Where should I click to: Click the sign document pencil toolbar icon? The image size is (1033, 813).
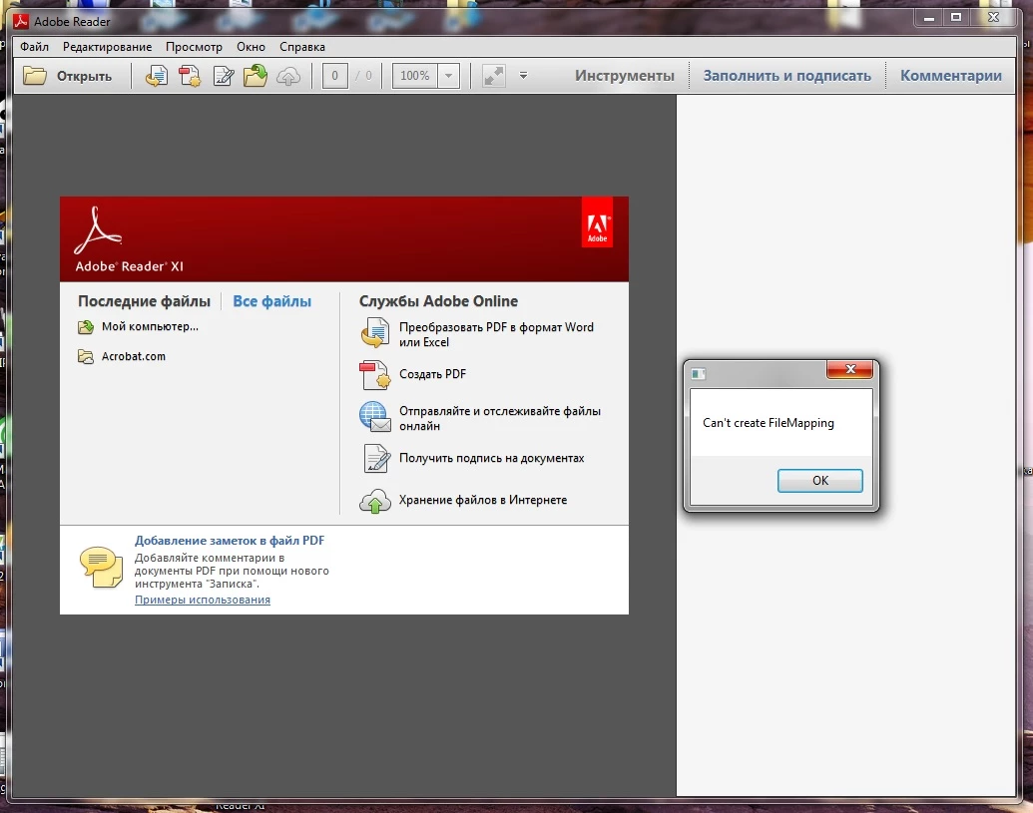point(224,76)
